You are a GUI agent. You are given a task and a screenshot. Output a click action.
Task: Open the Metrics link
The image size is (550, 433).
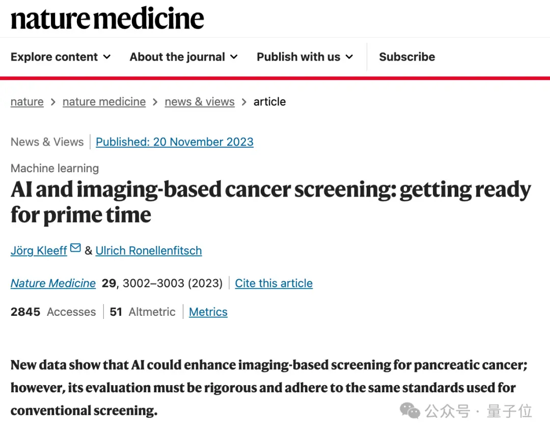pos(208,312)
